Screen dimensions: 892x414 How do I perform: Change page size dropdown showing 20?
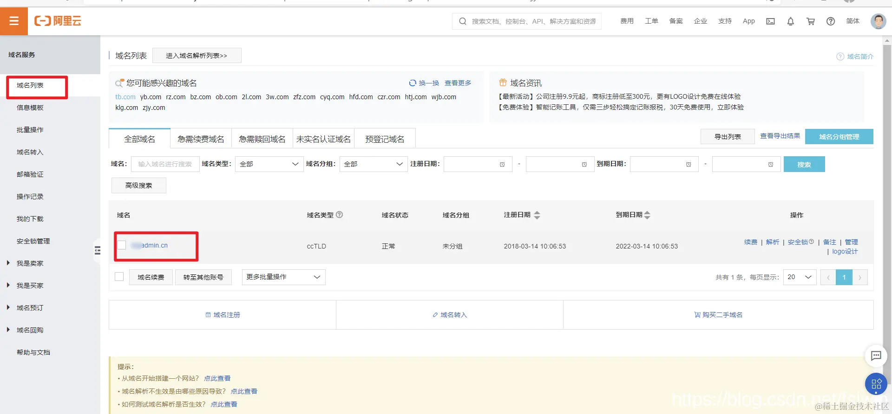point(800,277)
